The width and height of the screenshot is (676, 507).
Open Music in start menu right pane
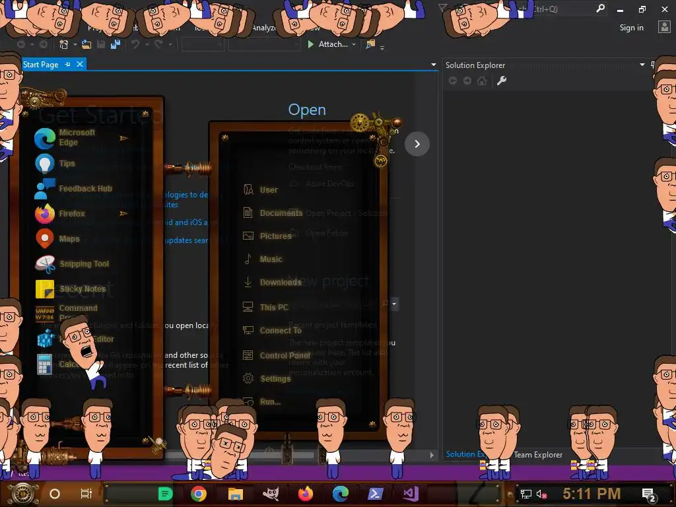point(263,259)
